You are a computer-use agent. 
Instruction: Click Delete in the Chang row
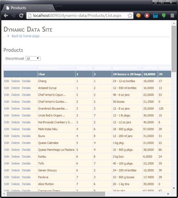pos(16,81)
